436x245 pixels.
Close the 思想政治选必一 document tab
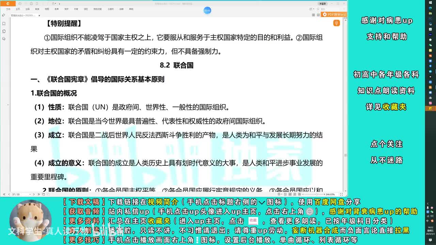click(x=39, y=16)
